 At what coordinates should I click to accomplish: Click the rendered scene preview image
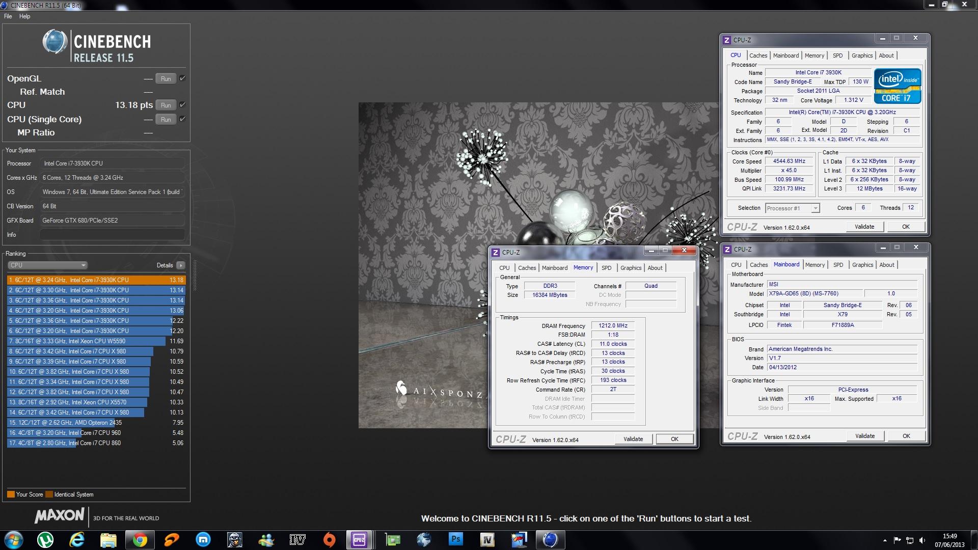point(538,265)
